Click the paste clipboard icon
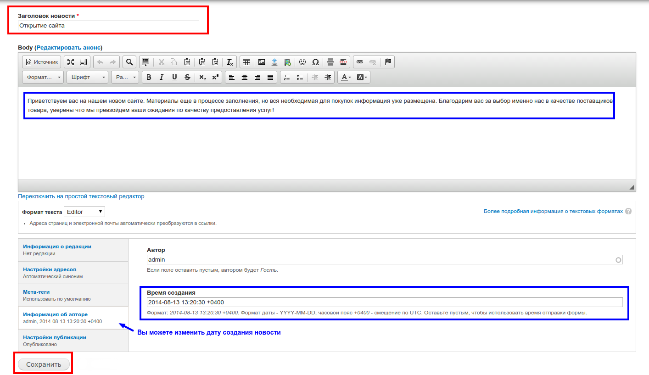The height and width of the screenshot is (375, 649). point(187,62)
